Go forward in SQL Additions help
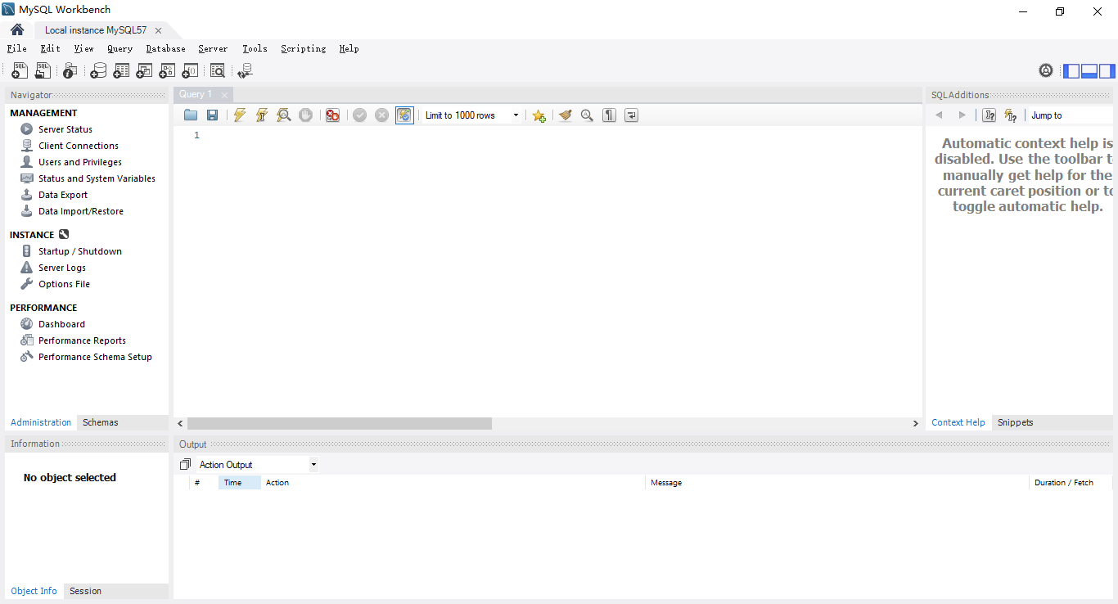The image size is (1118, 604). click(x=962, y=115)
